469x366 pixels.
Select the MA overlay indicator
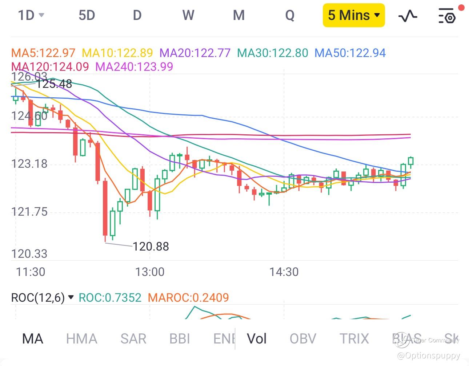click(x=33, y=339)
